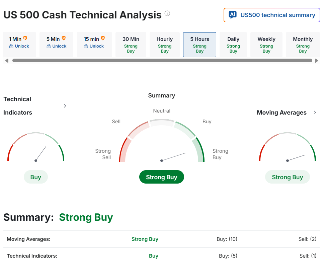Open the Weekly timeframe tab
This screenshot has height=270, width=323.
266,45
